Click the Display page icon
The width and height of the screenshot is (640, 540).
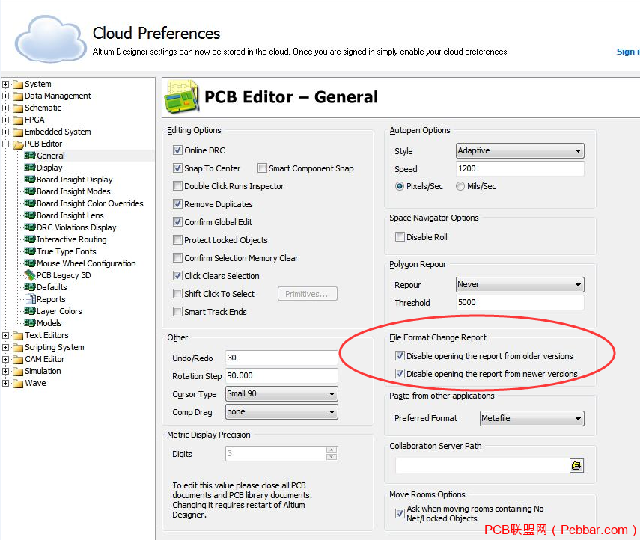30,168
